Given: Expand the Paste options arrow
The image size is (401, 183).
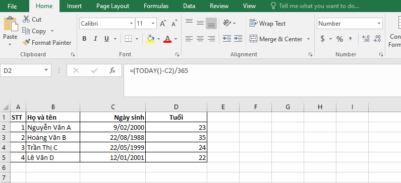Looking at the screenshot, I should click(x=10, y=44).
